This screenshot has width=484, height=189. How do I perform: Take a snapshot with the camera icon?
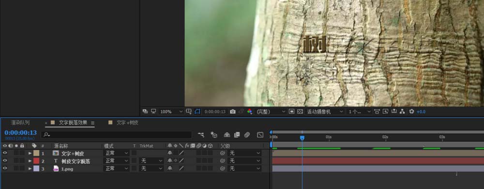coord(233,111)
